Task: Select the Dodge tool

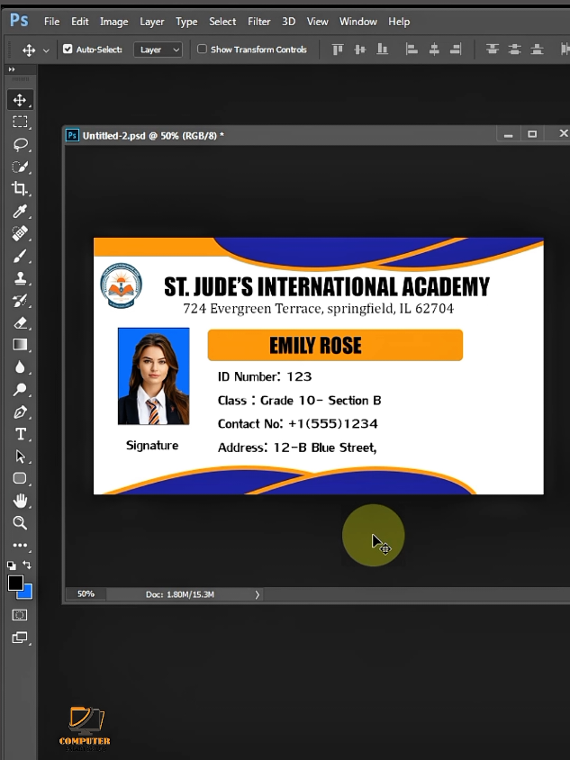Action: coord(20,389)
